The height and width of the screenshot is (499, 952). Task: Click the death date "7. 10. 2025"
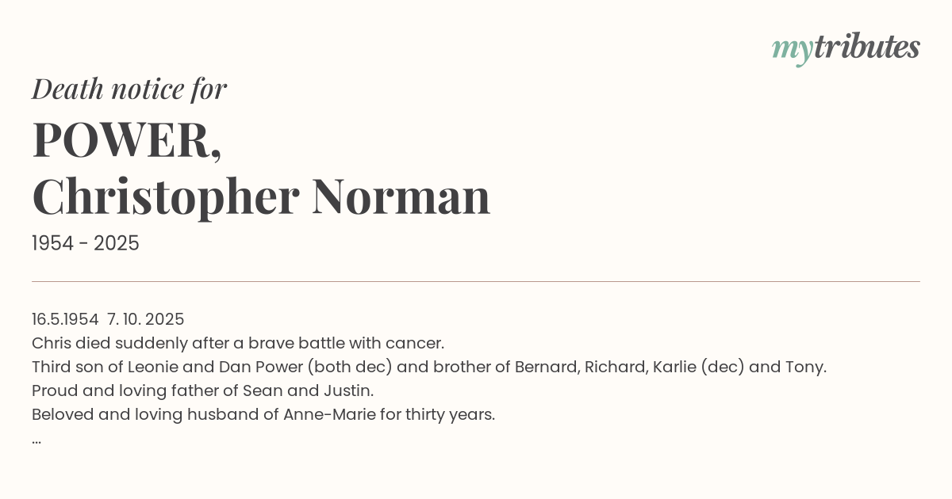[146, 319]
